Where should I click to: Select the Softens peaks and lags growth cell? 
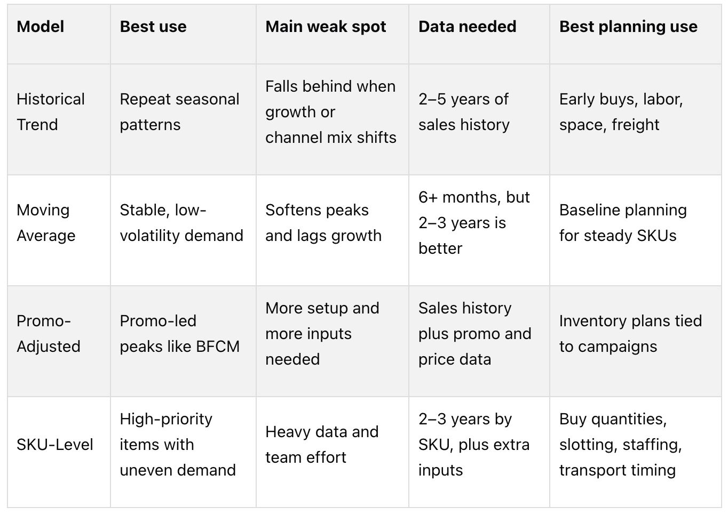(333, 230)
